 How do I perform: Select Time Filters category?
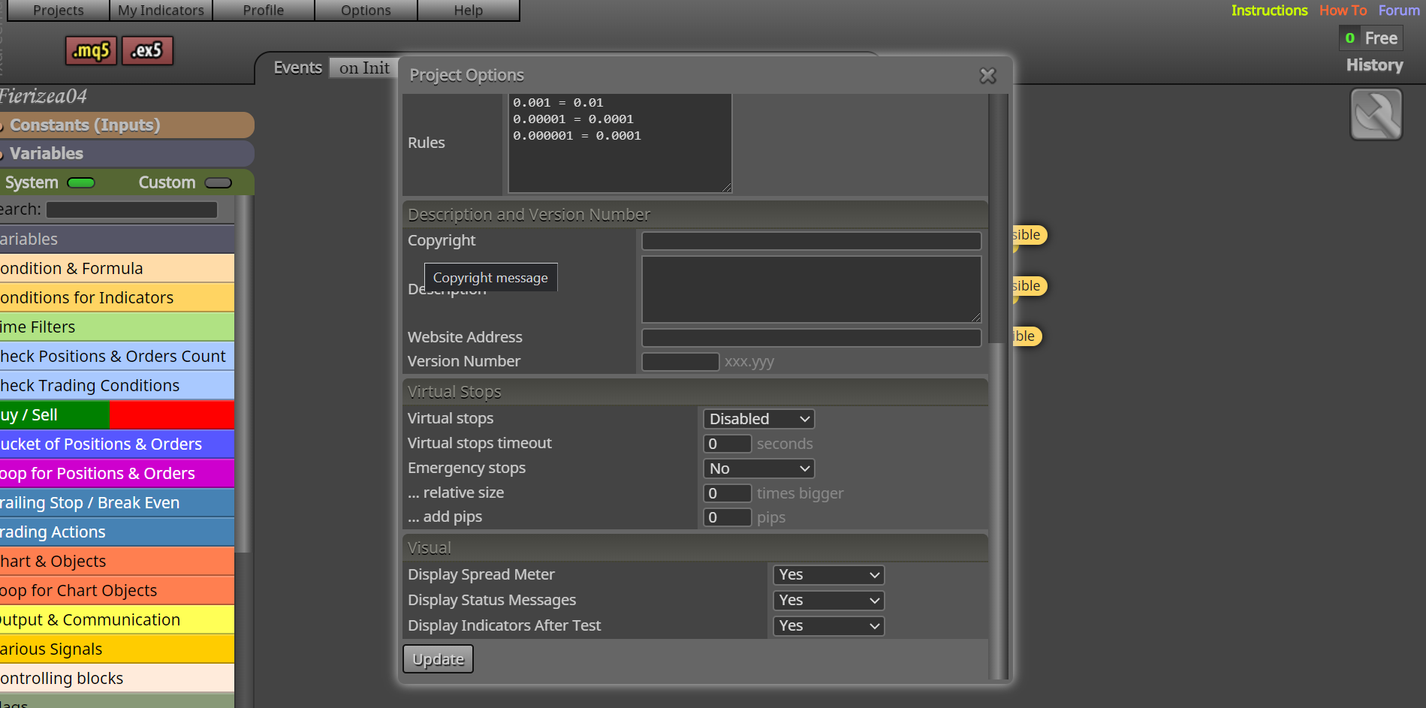click(x=117, y=327)
